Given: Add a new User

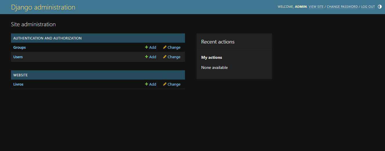Looking at the screenshot, I should [x=150, y=57].
